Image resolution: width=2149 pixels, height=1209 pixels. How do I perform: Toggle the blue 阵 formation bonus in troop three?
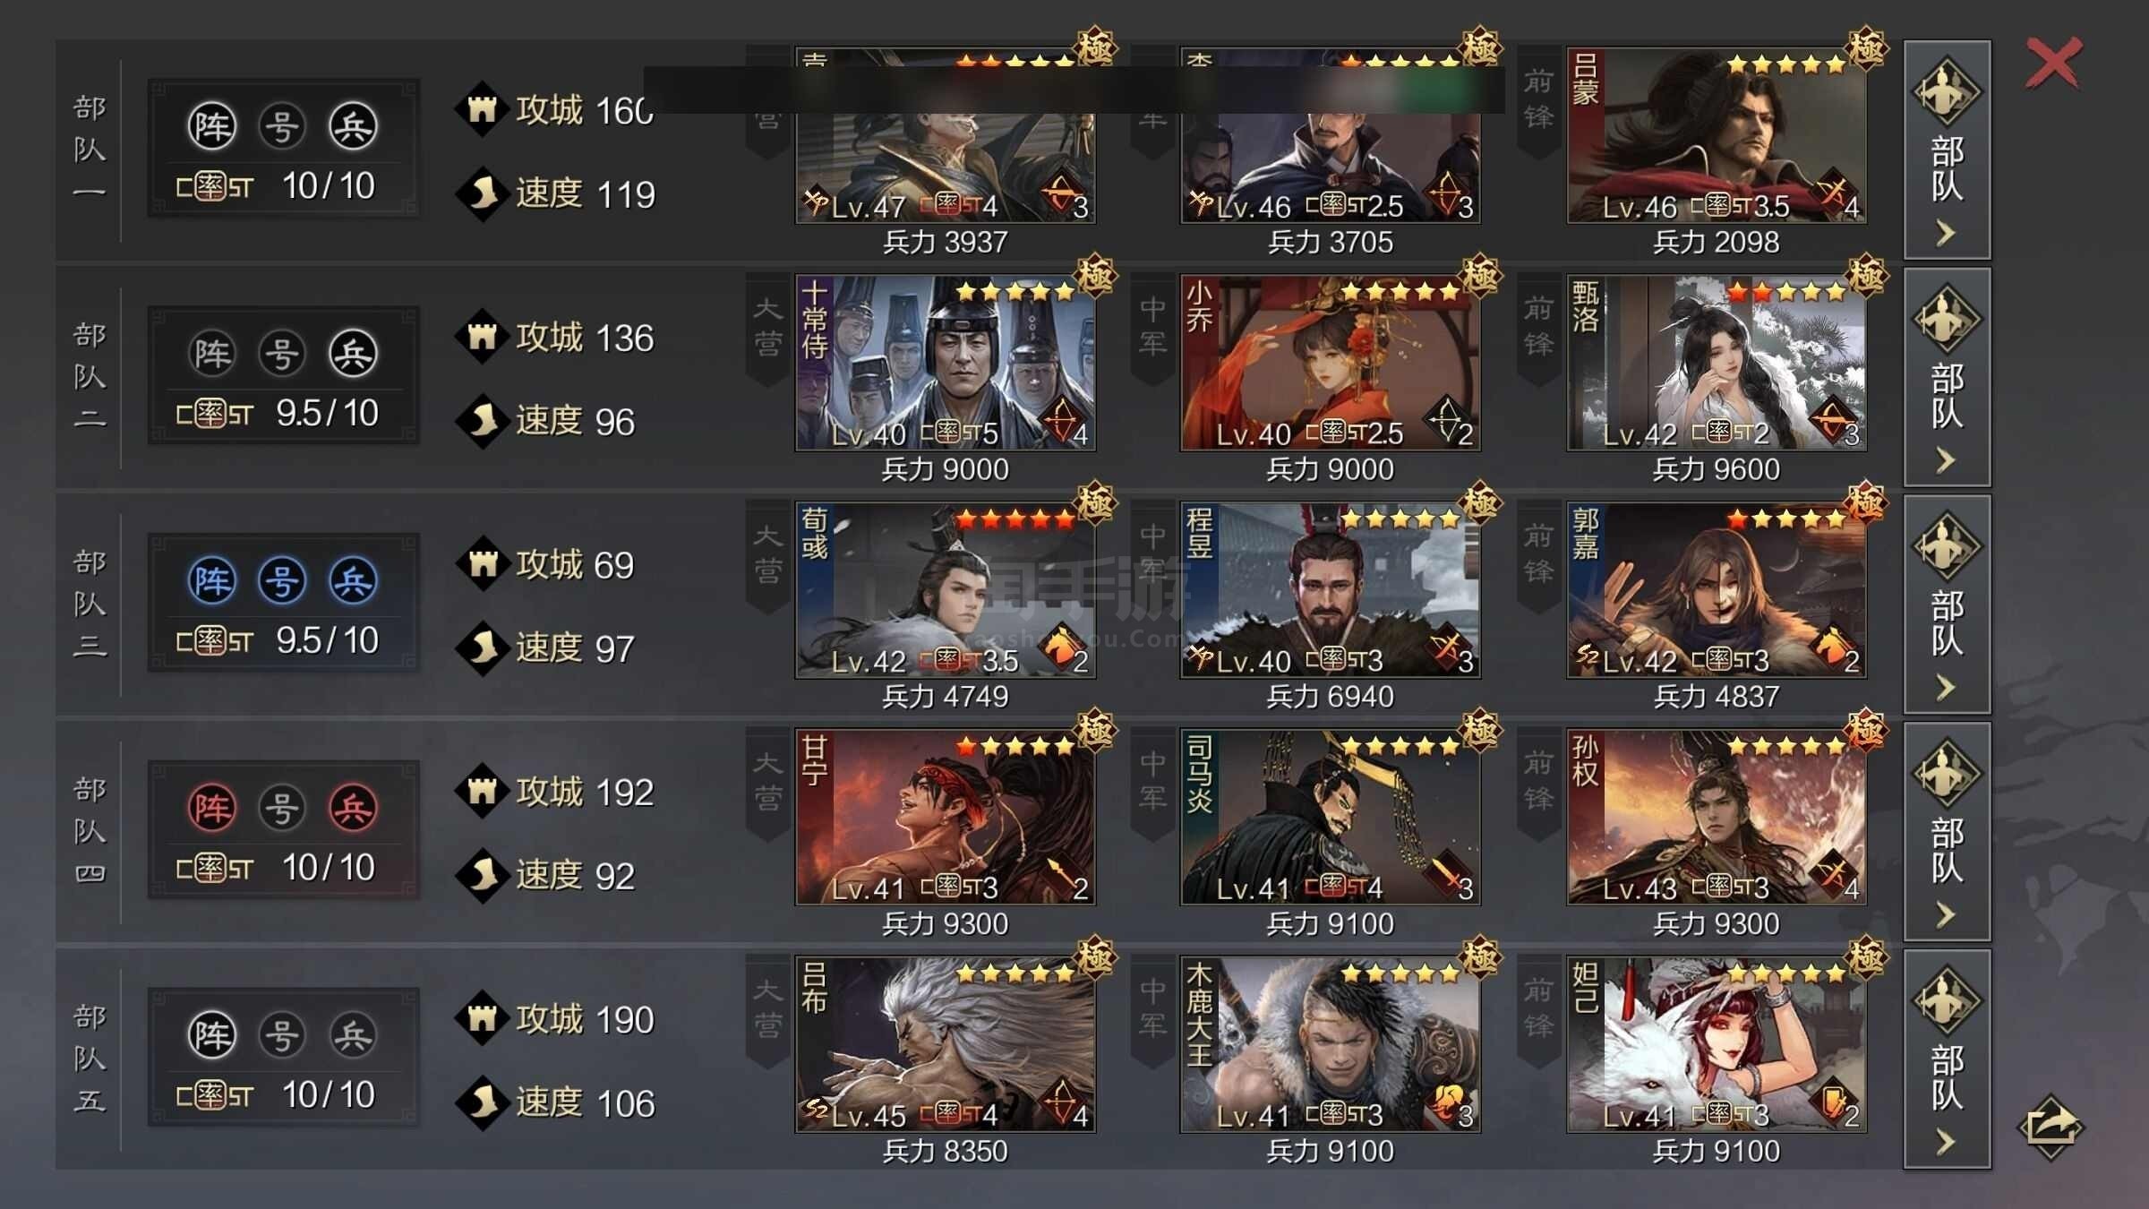click(x=212, y=580)
